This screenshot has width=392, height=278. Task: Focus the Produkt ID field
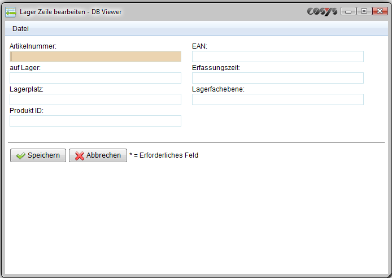[x=95, y=121]
